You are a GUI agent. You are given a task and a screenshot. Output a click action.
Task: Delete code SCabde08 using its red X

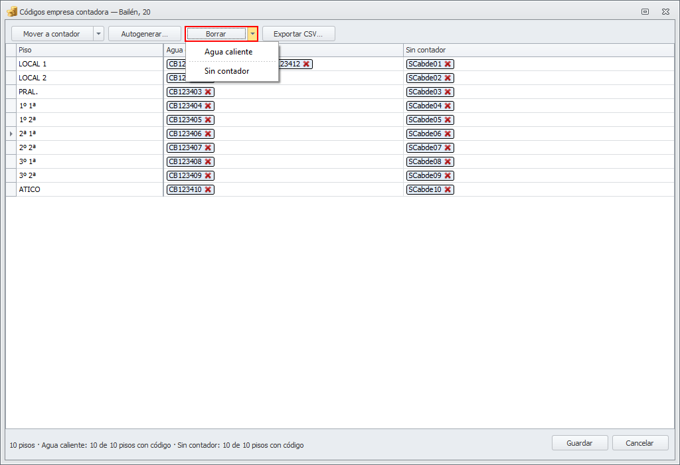pyautogui.click(x=448, y=162)
